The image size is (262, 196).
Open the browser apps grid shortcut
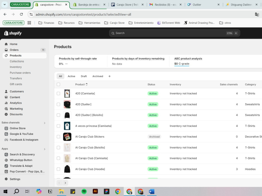pyautogui.click(x=29, y=23)
